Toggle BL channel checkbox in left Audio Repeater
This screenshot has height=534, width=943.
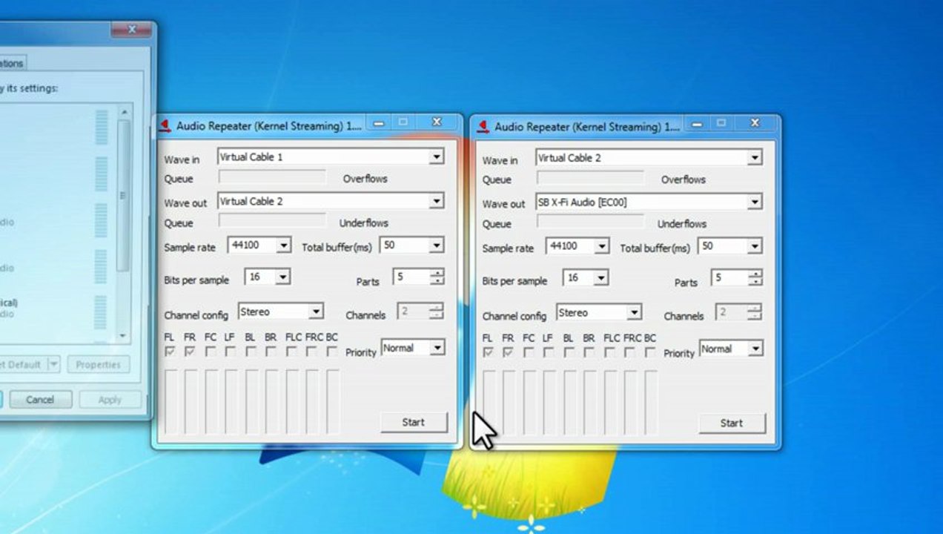251,352
